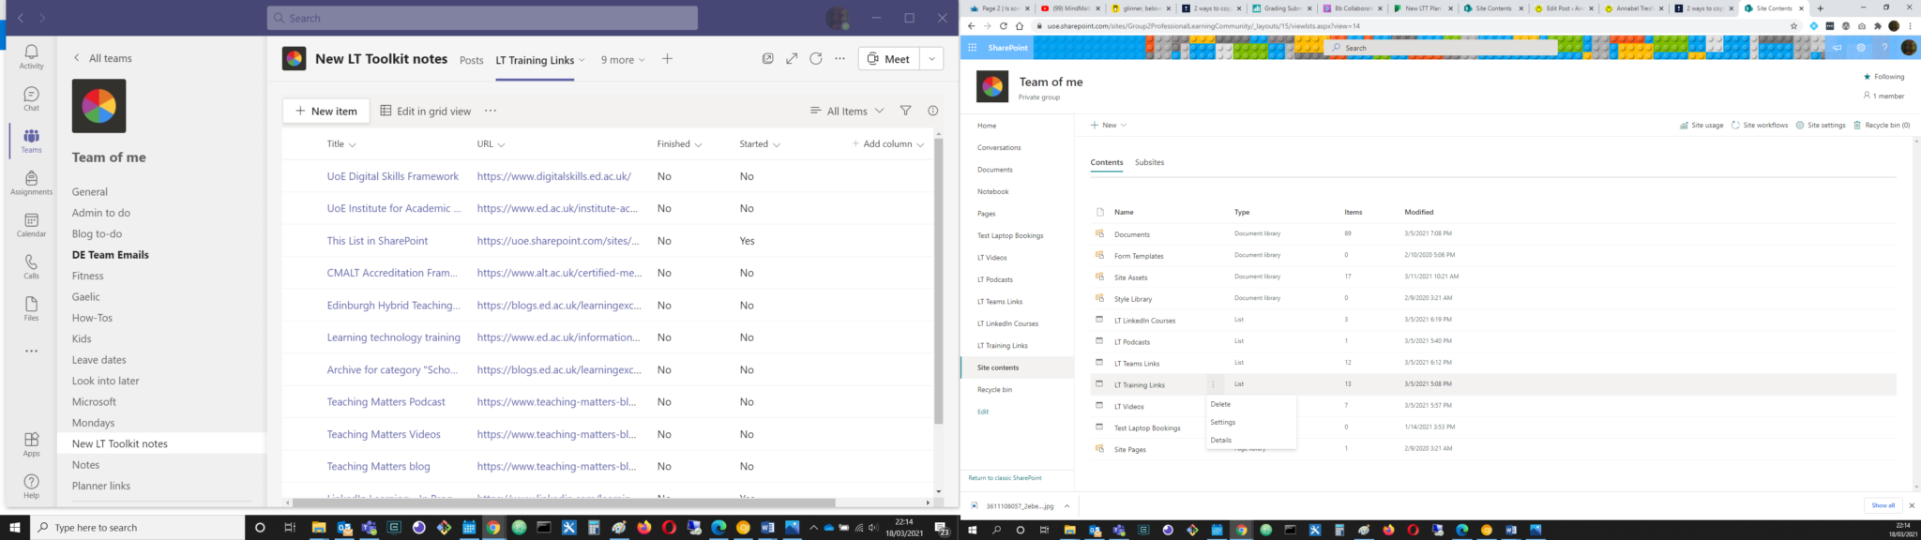This screenshot has height=540, width=1921.
Task: Add a new tab with the plus icon
Action: [x=667, y=59]
